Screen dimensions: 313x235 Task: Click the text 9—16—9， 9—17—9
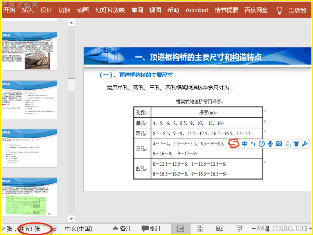click(x=175, y=154)
